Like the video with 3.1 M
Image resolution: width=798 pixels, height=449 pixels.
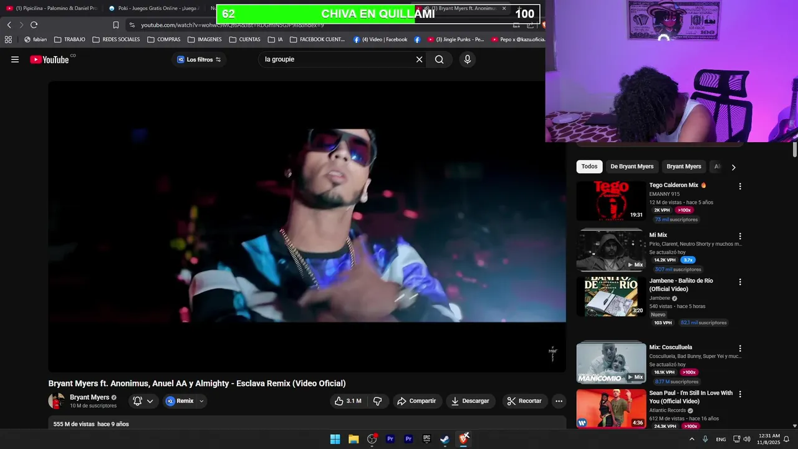(x=348, y=401)
